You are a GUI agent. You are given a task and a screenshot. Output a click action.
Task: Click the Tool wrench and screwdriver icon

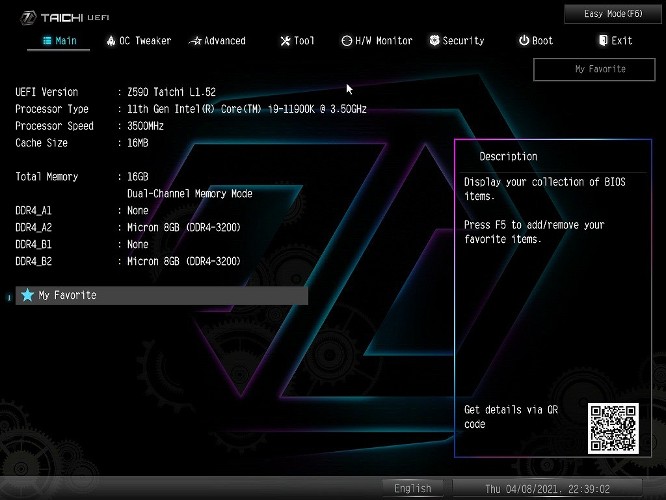coord(285,41)
